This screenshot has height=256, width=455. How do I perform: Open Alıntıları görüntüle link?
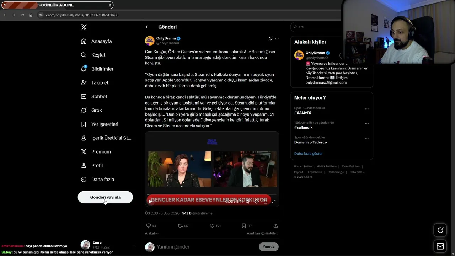click(263, 233)
